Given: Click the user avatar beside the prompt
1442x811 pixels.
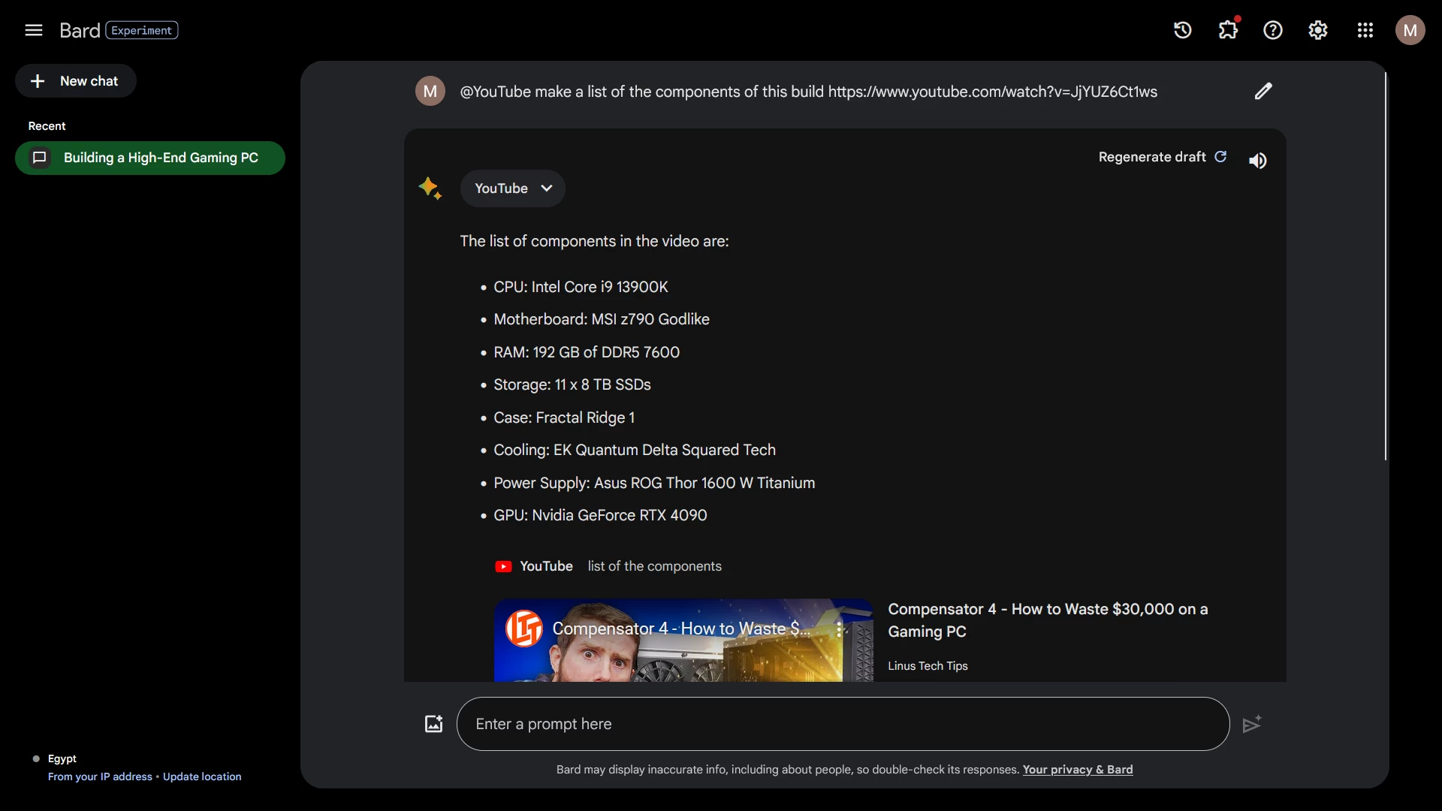Looking at the screenshot, I should tap(430, 91).
